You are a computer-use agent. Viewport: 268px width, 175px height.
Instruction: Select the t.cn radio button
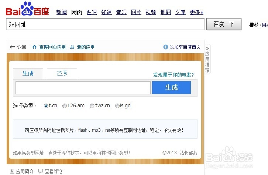tap(46, 106)
